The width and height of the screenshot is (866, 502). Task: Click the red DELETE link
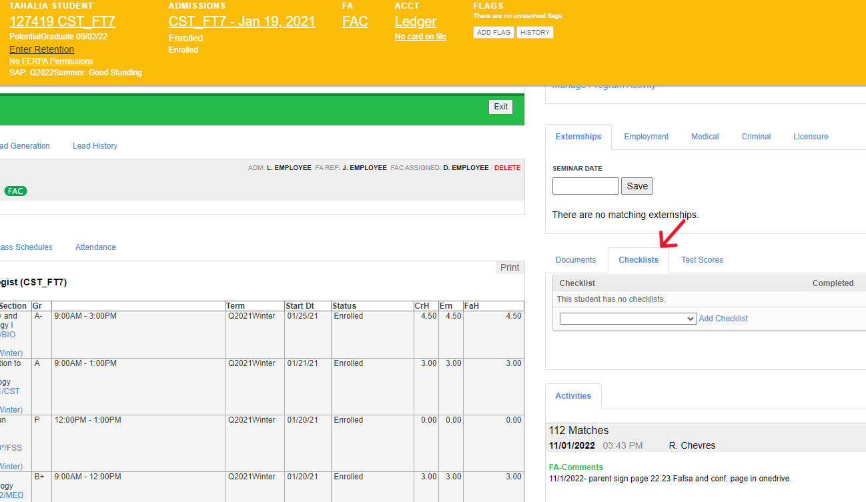tap(507, 168)
